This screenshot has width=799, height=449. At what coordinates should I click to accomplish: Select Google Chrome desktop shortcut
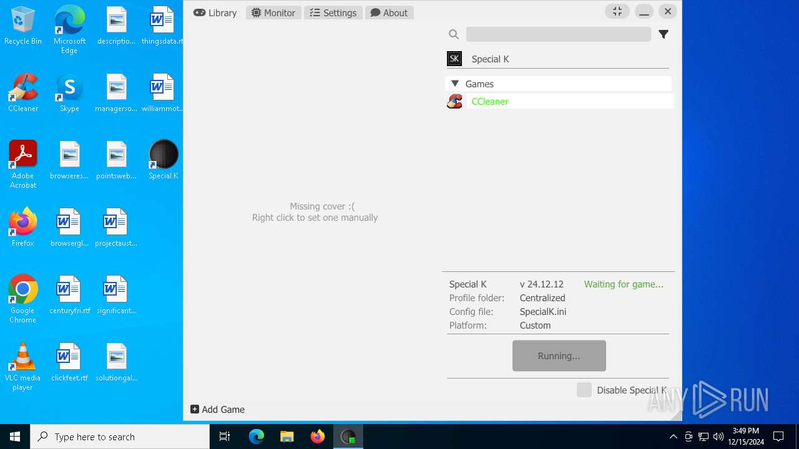(x=23, y=299)
